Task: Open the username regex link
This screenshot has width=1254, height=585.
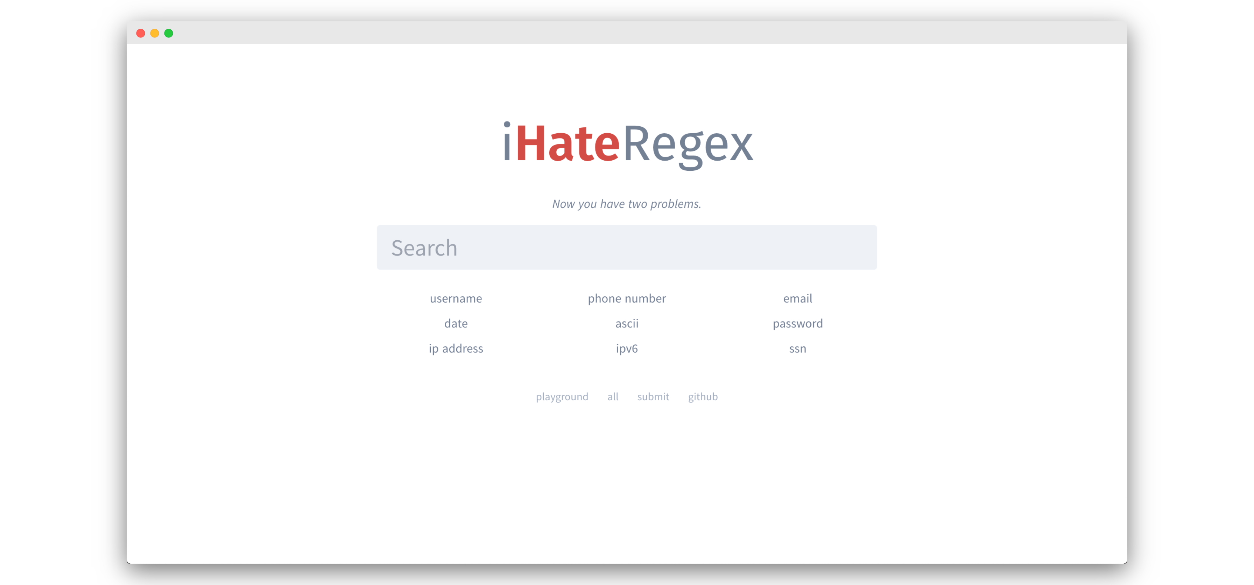Action: click(456, 298)
